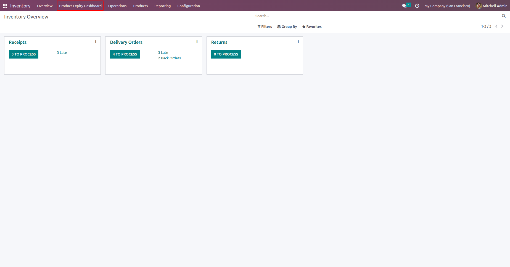Click the 0 TO PROCESS returns button

[226, 54]
